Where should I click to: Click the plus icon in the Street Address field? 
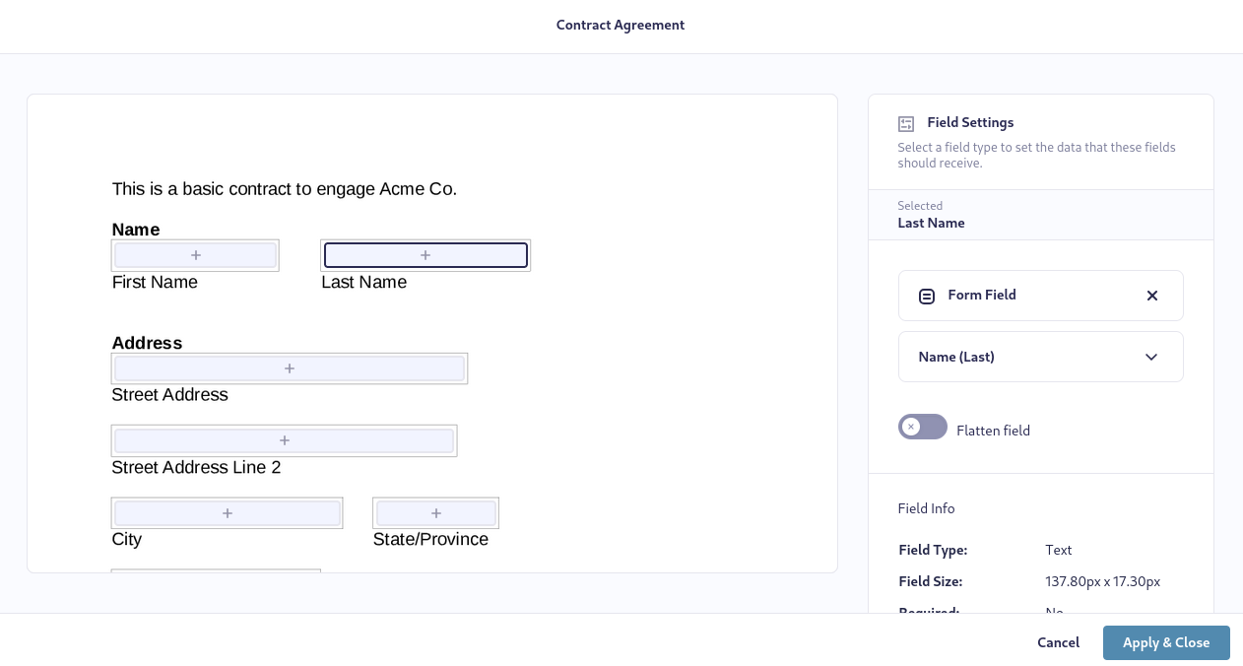click(289, 367)
